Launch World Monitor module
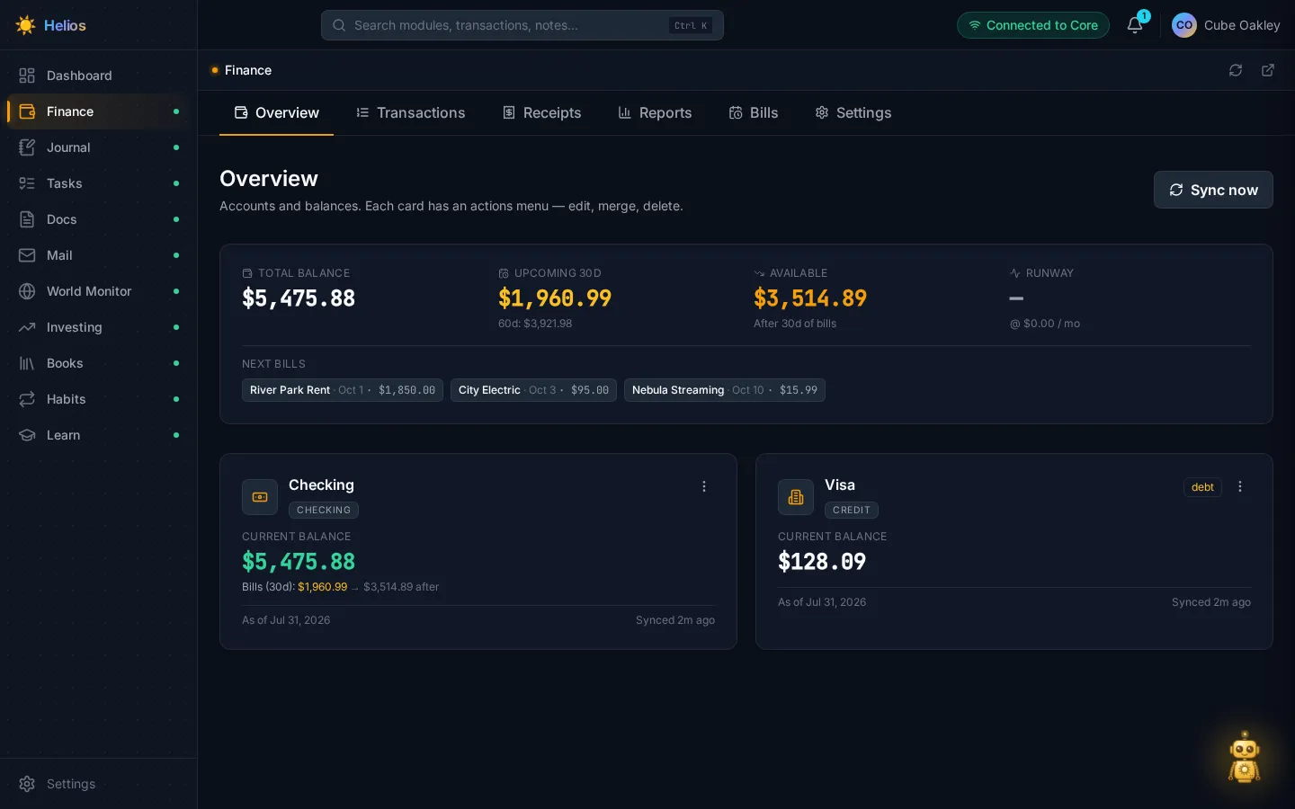 click(x=99, y=291)
